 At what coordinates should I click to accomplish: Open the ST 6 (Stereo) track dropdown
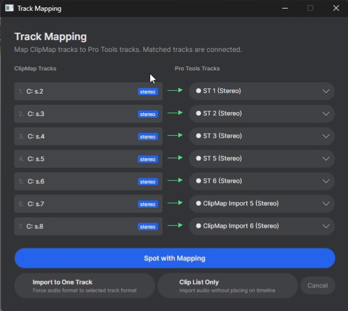pyautogui.click(x=262, y=181)
